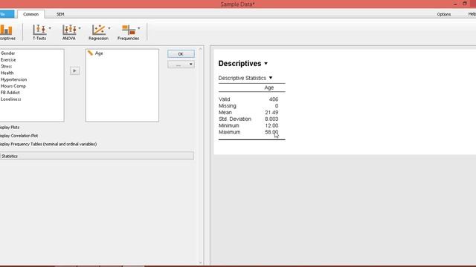Open the ANOVA analysis icon
The image size is (476, 267).
[69, 30]
